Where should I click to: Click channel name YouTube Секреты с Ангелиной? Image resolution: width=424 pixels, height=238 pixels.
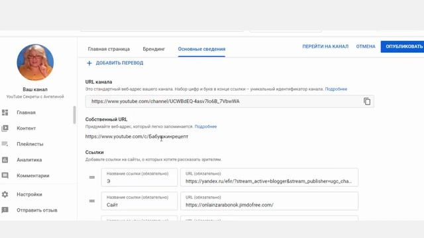[35, 97]
